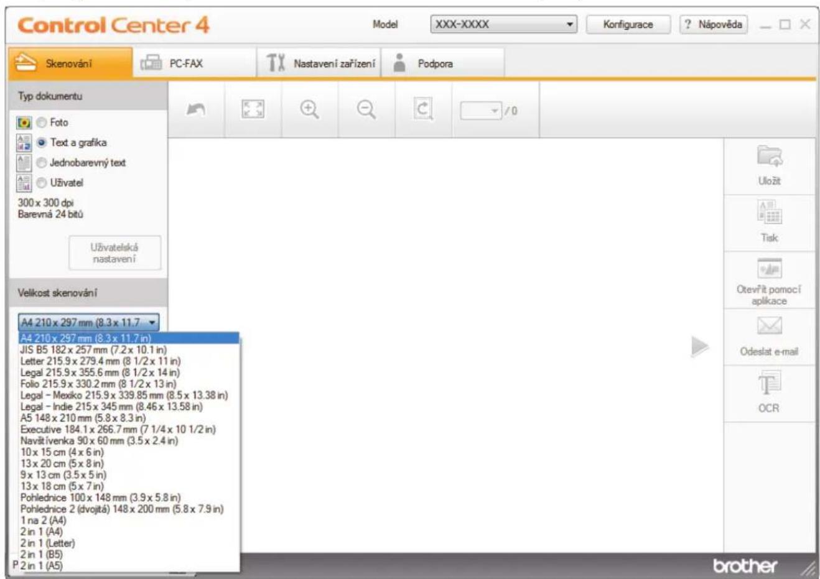The width and height of the screenshot is (820, 579).
Task: Select Pohlednice 100 x 148 mm
Action: pyautogui.click(x=129, y=498)
